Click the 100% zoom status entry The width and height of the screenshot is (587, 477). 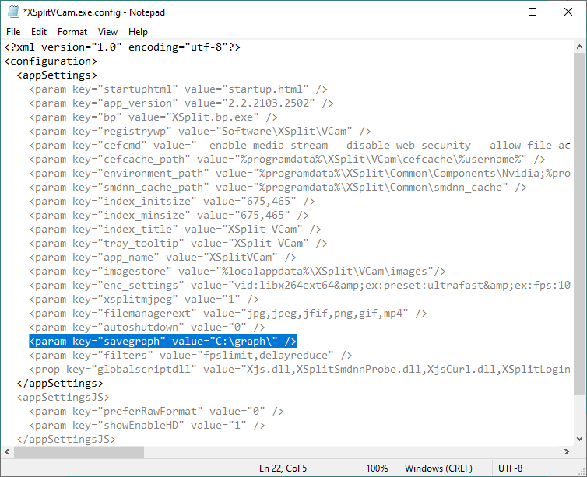(x=377, y=468)
